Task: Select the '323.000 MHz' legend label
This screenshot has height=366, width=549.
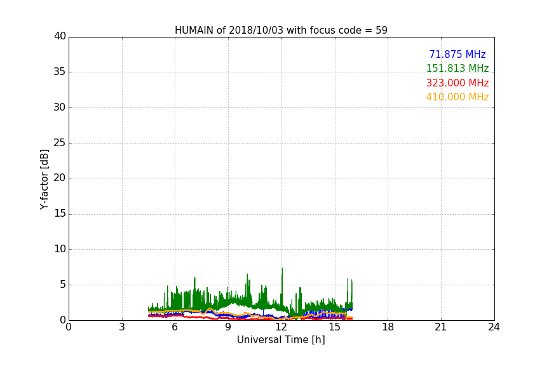Action: click(457, 83)
